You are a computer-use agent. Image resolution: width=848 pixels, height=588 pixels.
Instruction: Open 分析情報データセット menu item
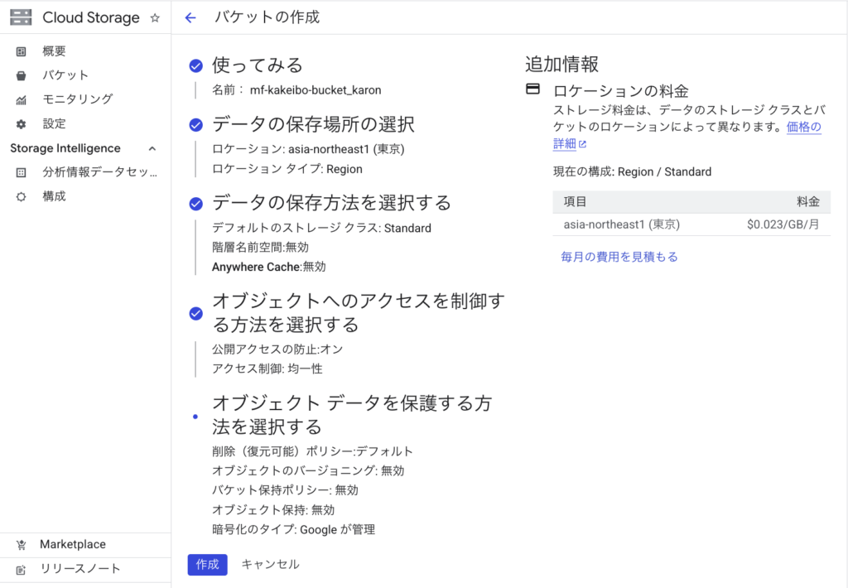[x=99, y=172]
